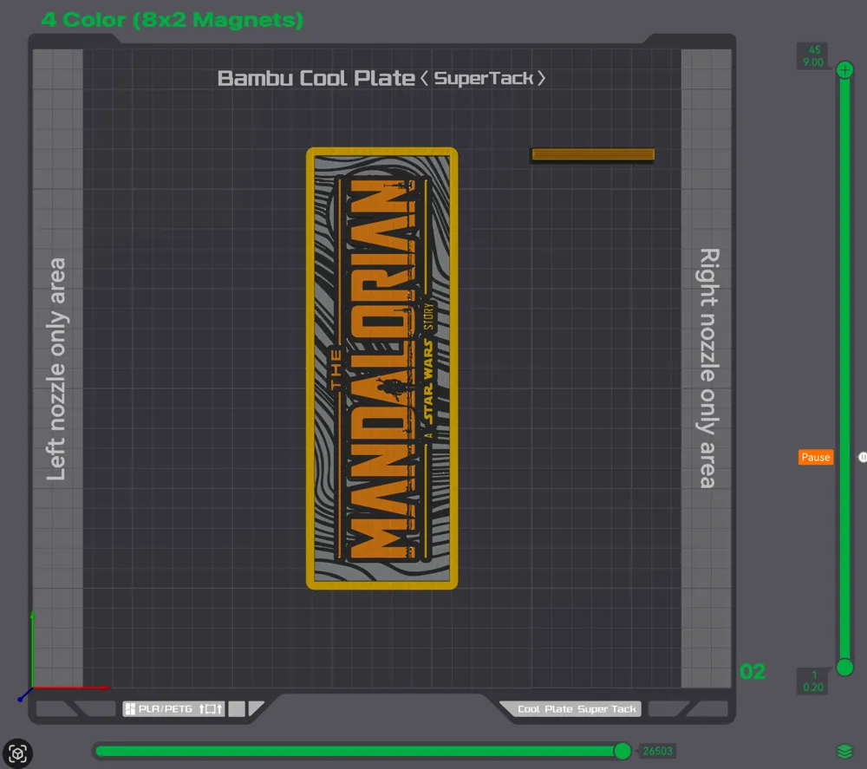
Task: Click the Bambu Cool Plate SuperTack heading
Action: point(381,78)
